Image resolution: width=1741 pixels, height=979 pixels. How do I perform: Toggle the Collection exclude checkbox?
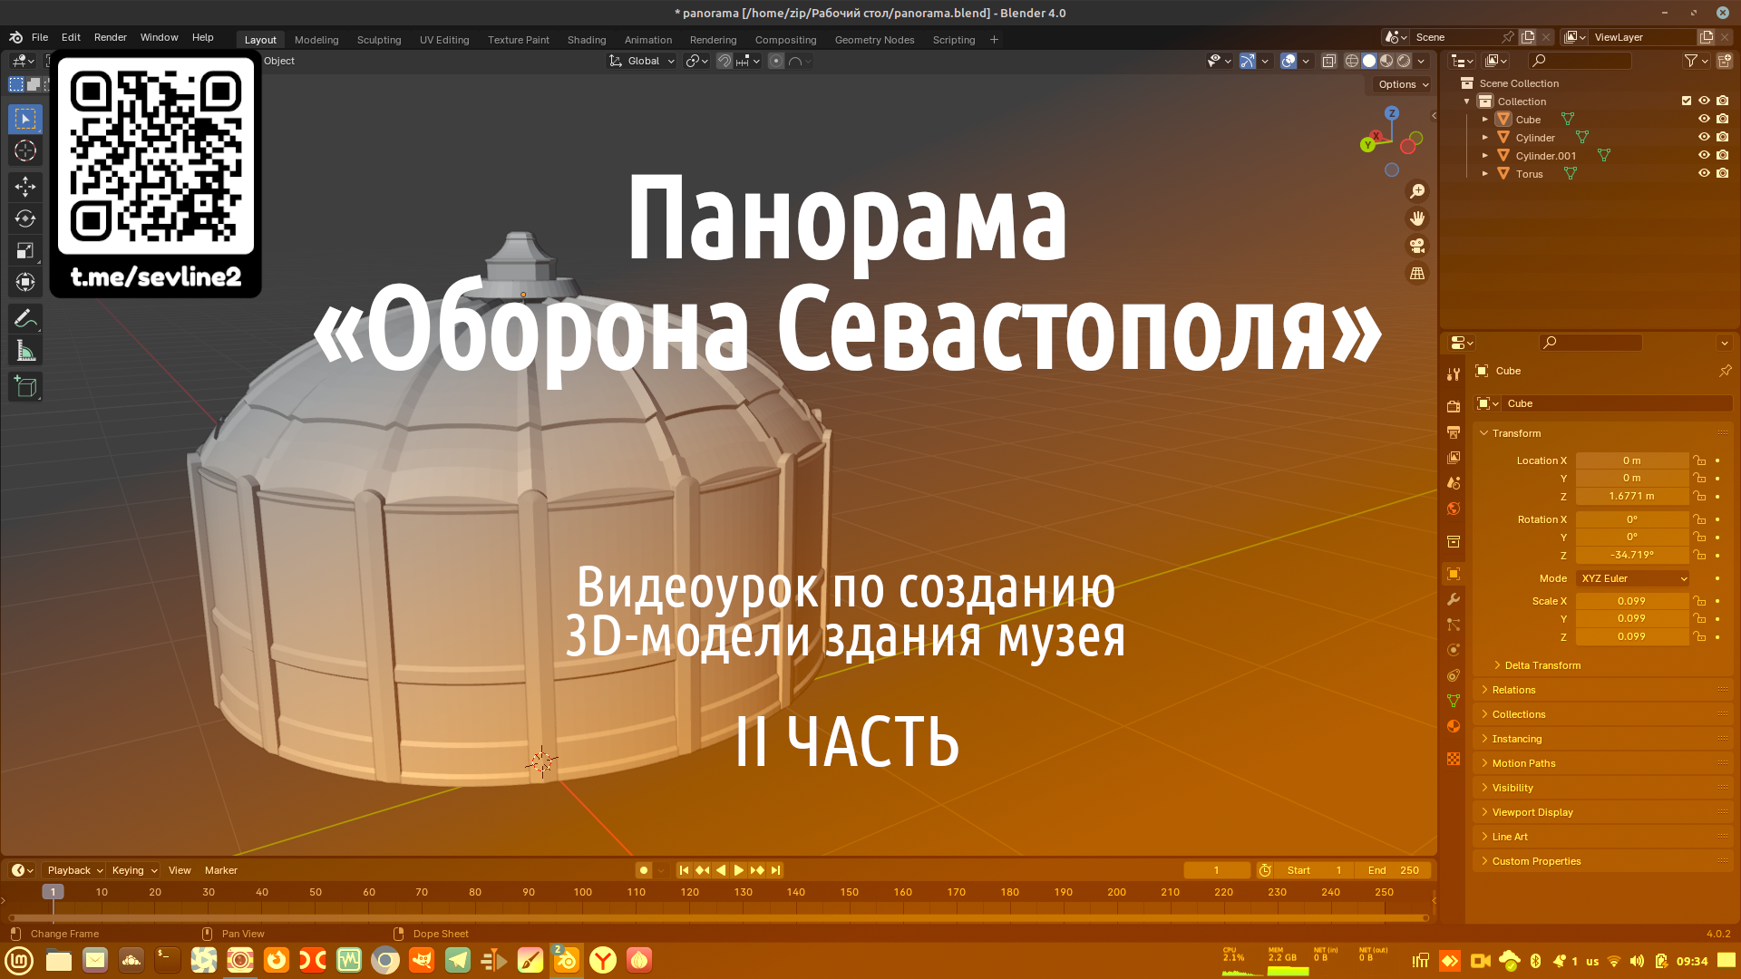[1687, 101]
